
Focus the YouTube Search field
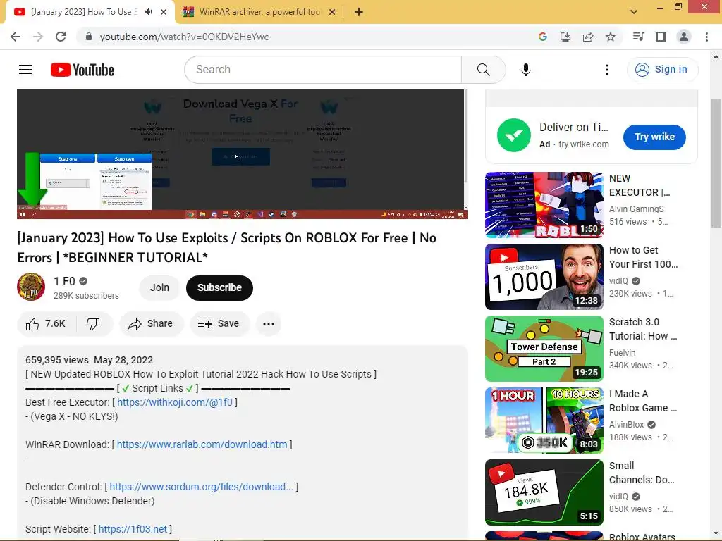coord(323,70)
